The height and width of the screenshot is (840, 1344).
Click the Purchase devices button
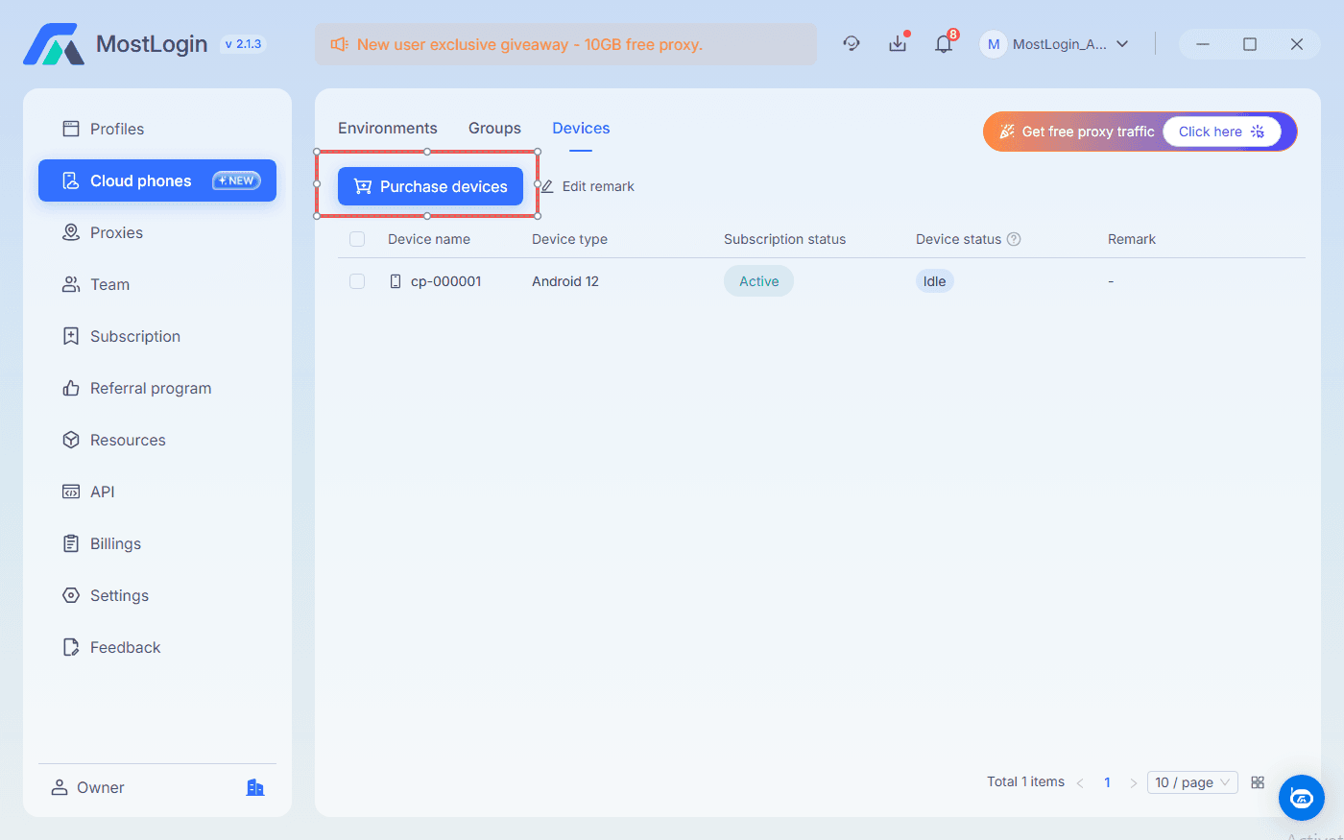[x=429, y=186]
